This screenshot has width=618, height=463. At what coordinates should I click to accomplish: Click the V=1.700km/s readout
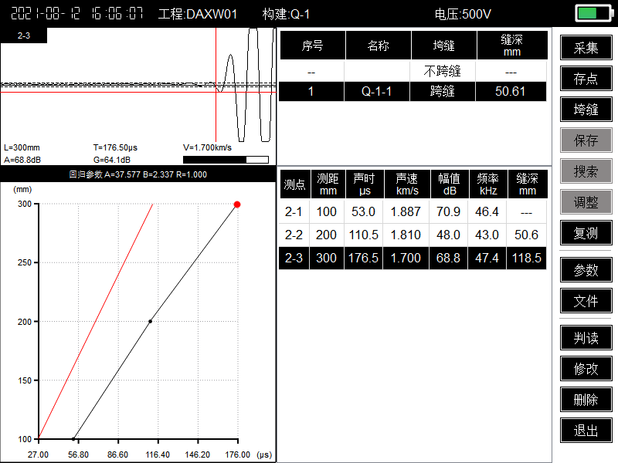(207, 147)
